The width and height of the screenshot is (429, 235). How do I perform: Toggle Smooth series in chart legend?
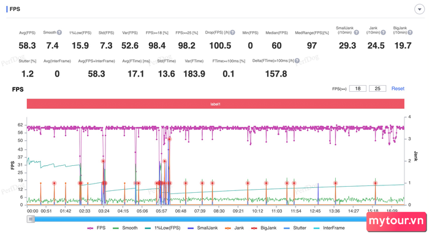coord(125,228)
